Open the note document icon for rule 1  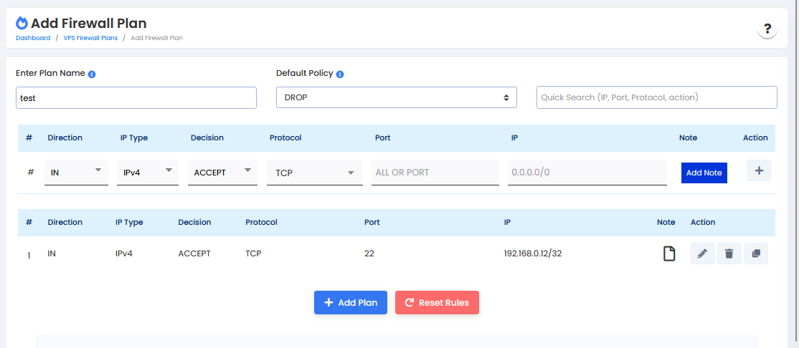tap(668, 253)
